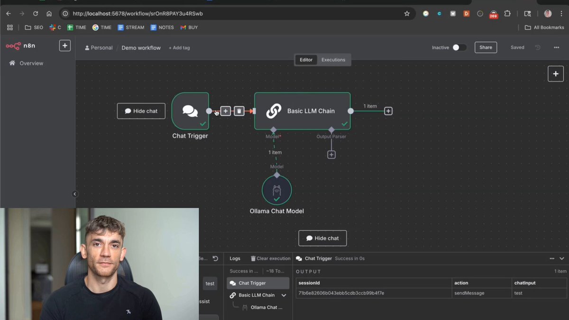The height and width of the screenshot is (320, 569).
Task: Open the Google TIME bookmark
Action: [102, 27]
